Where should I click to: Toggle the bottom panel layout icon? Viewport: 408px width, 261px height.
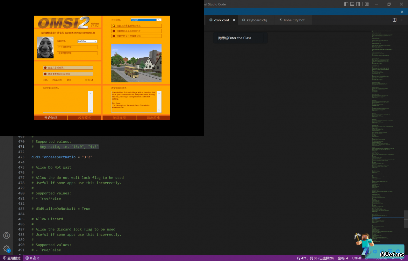tap(352, 4)
